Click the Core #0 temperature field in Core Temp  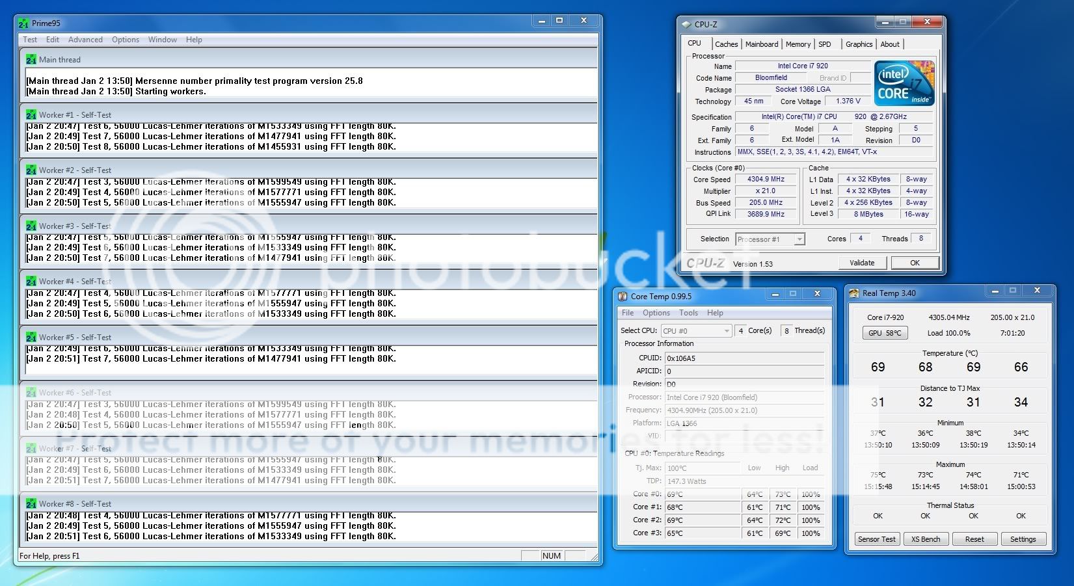[702, 494]
